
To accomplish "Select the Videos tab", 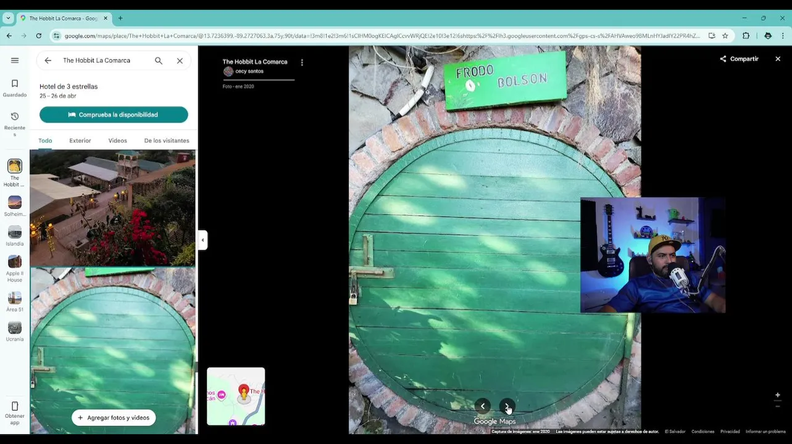I will [118, 141].
